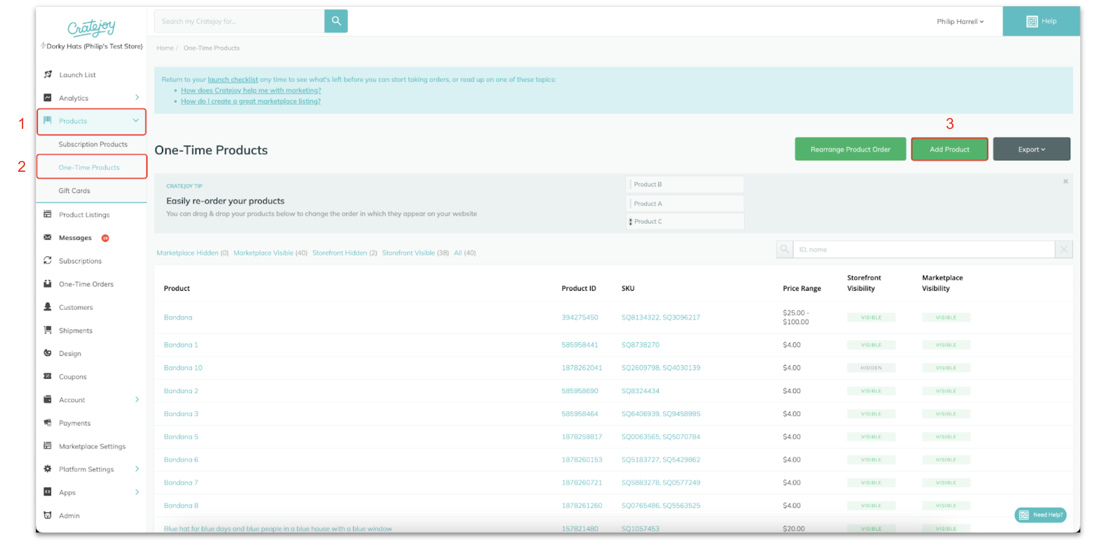Open Philip Harrell account dropdown
The width and height of the screenshot is (1100, 546).
960,21
